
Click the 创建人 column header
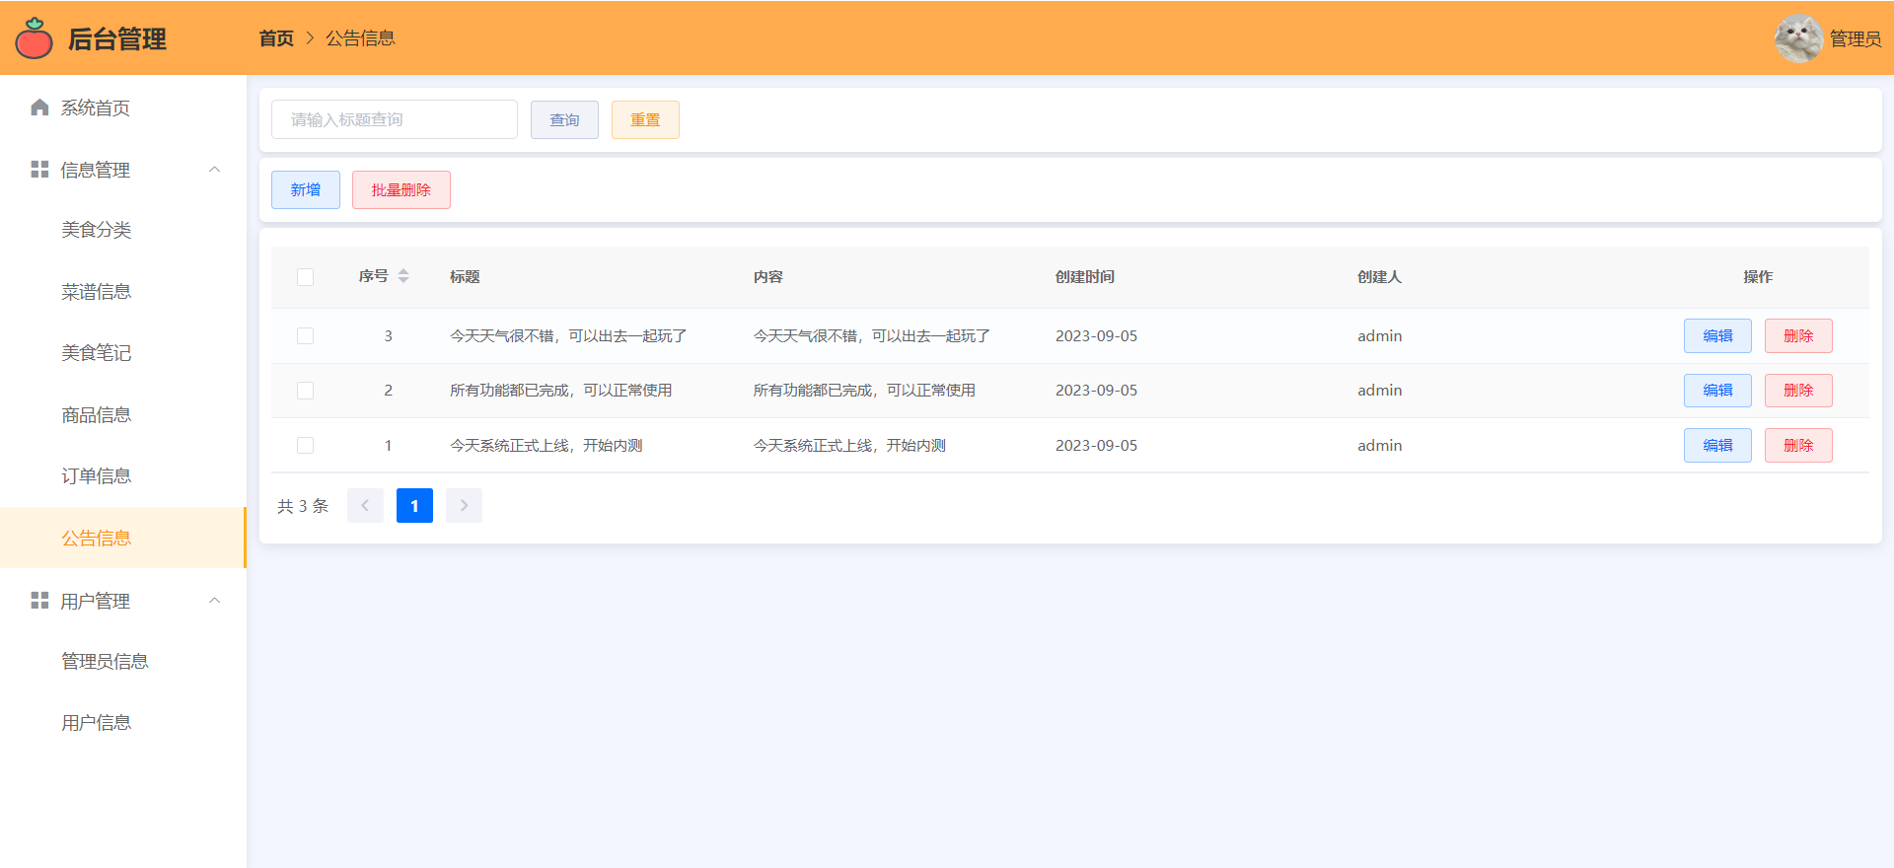pos(1379,277)
